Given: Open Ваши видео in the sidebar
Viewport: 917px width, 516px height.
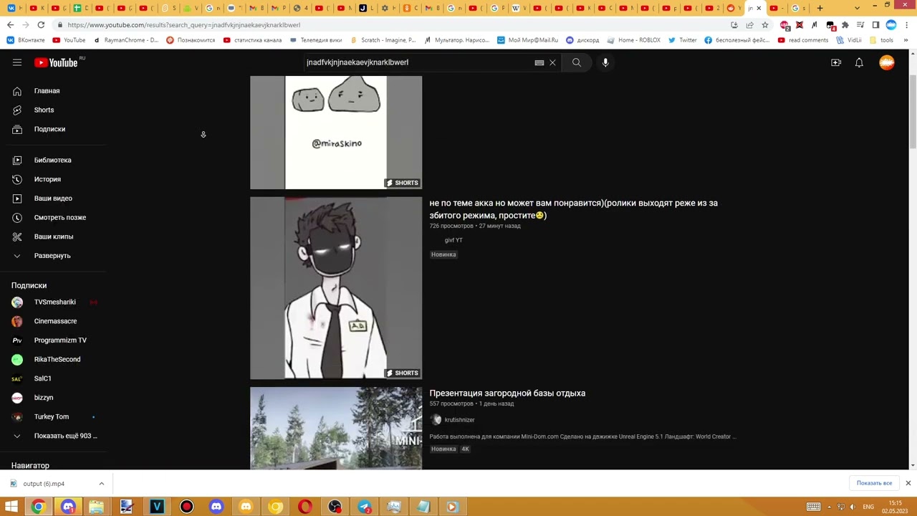Looking at the screenshot, I should 54,199.
